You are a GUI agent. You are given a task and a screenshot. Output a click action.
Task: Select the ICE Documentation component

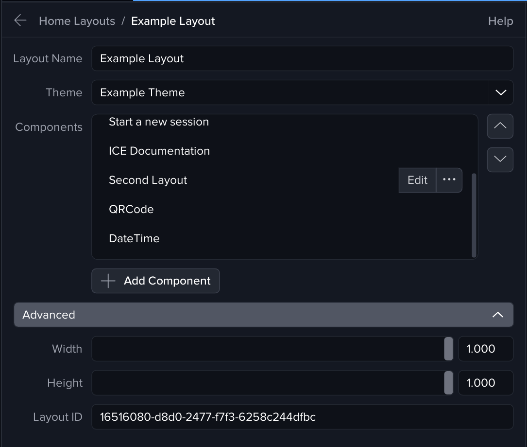[x=159, y=151]
